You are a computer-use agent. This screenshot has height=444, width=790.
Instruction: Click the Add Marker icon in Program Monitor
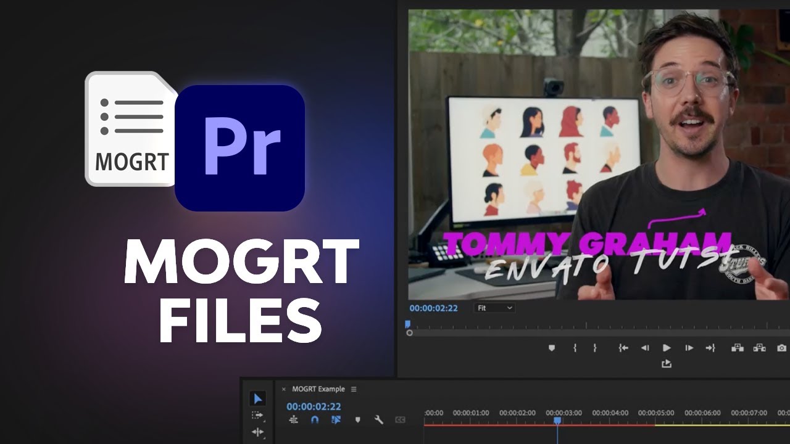pos(552,348)
